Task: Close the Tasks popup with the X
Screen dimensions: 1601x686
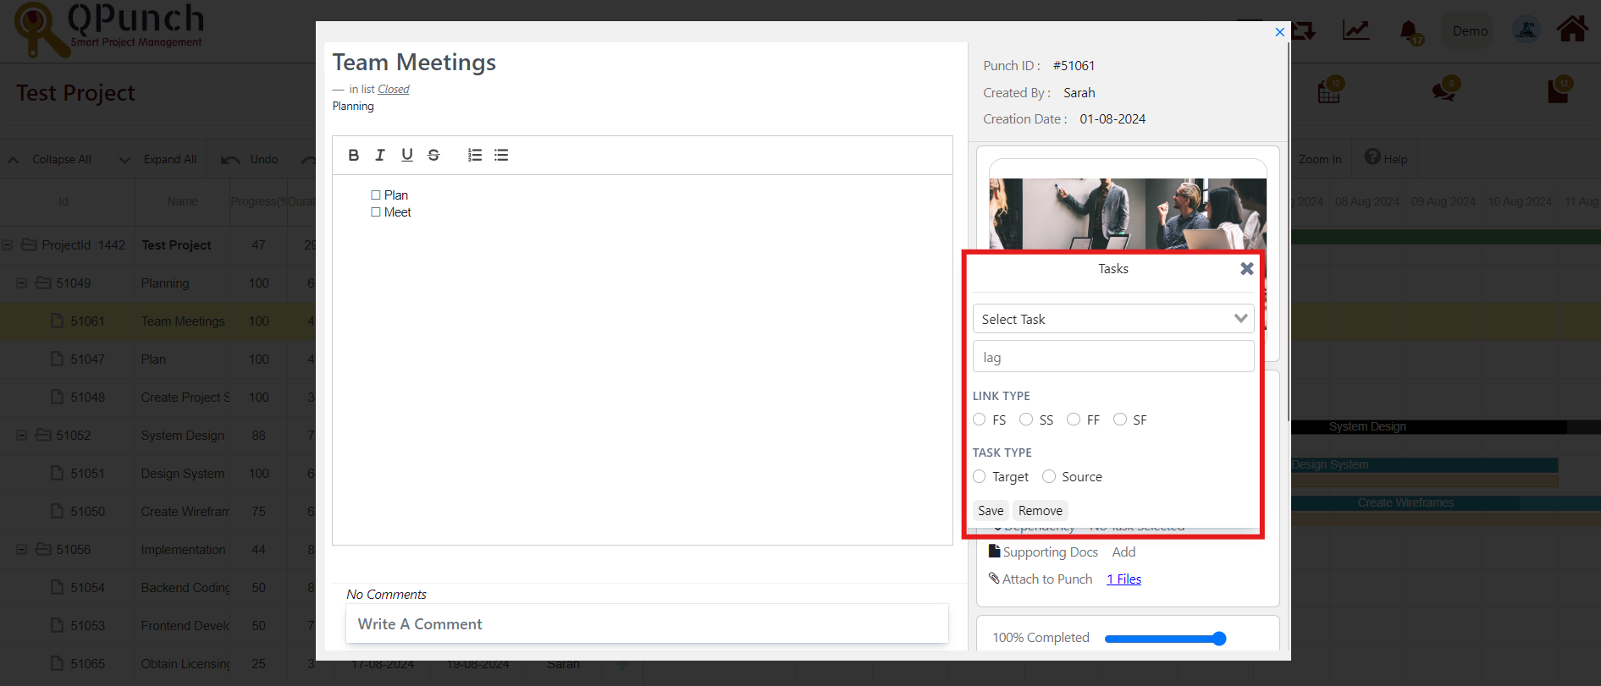Action: [1247, 268]
